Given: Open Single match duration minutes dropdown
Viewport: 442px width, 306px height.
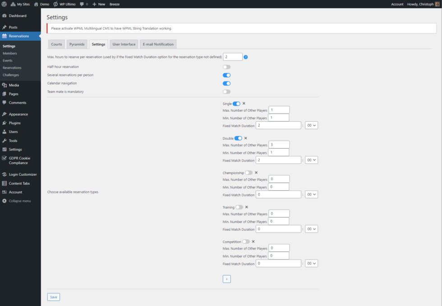Looking at the screenshot, I should pyautogui.click(x=312, y=125).
